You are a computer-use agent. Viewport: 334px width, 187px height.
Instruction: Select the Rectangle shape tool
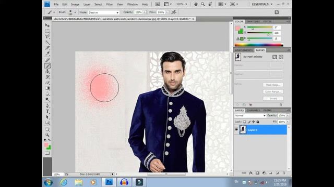47,123
